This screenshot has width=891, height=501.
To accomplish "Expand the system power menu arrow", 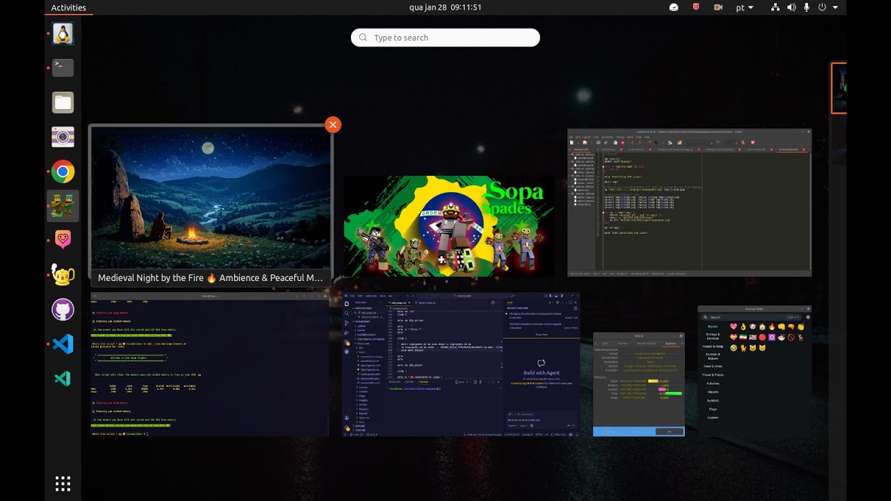I will (x=835, y=8).
